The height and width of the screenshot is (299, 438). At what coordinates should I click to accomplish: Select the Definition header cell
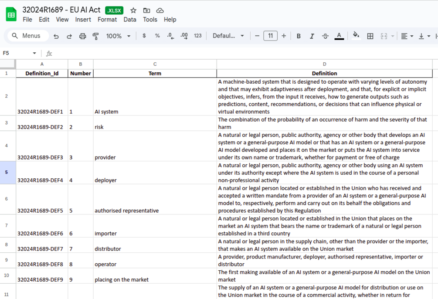point(324,74)
